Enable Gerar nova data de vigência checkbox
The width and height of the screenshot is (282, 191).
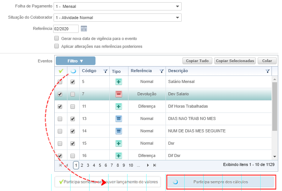pyautogui.click(x=57, y=38)
